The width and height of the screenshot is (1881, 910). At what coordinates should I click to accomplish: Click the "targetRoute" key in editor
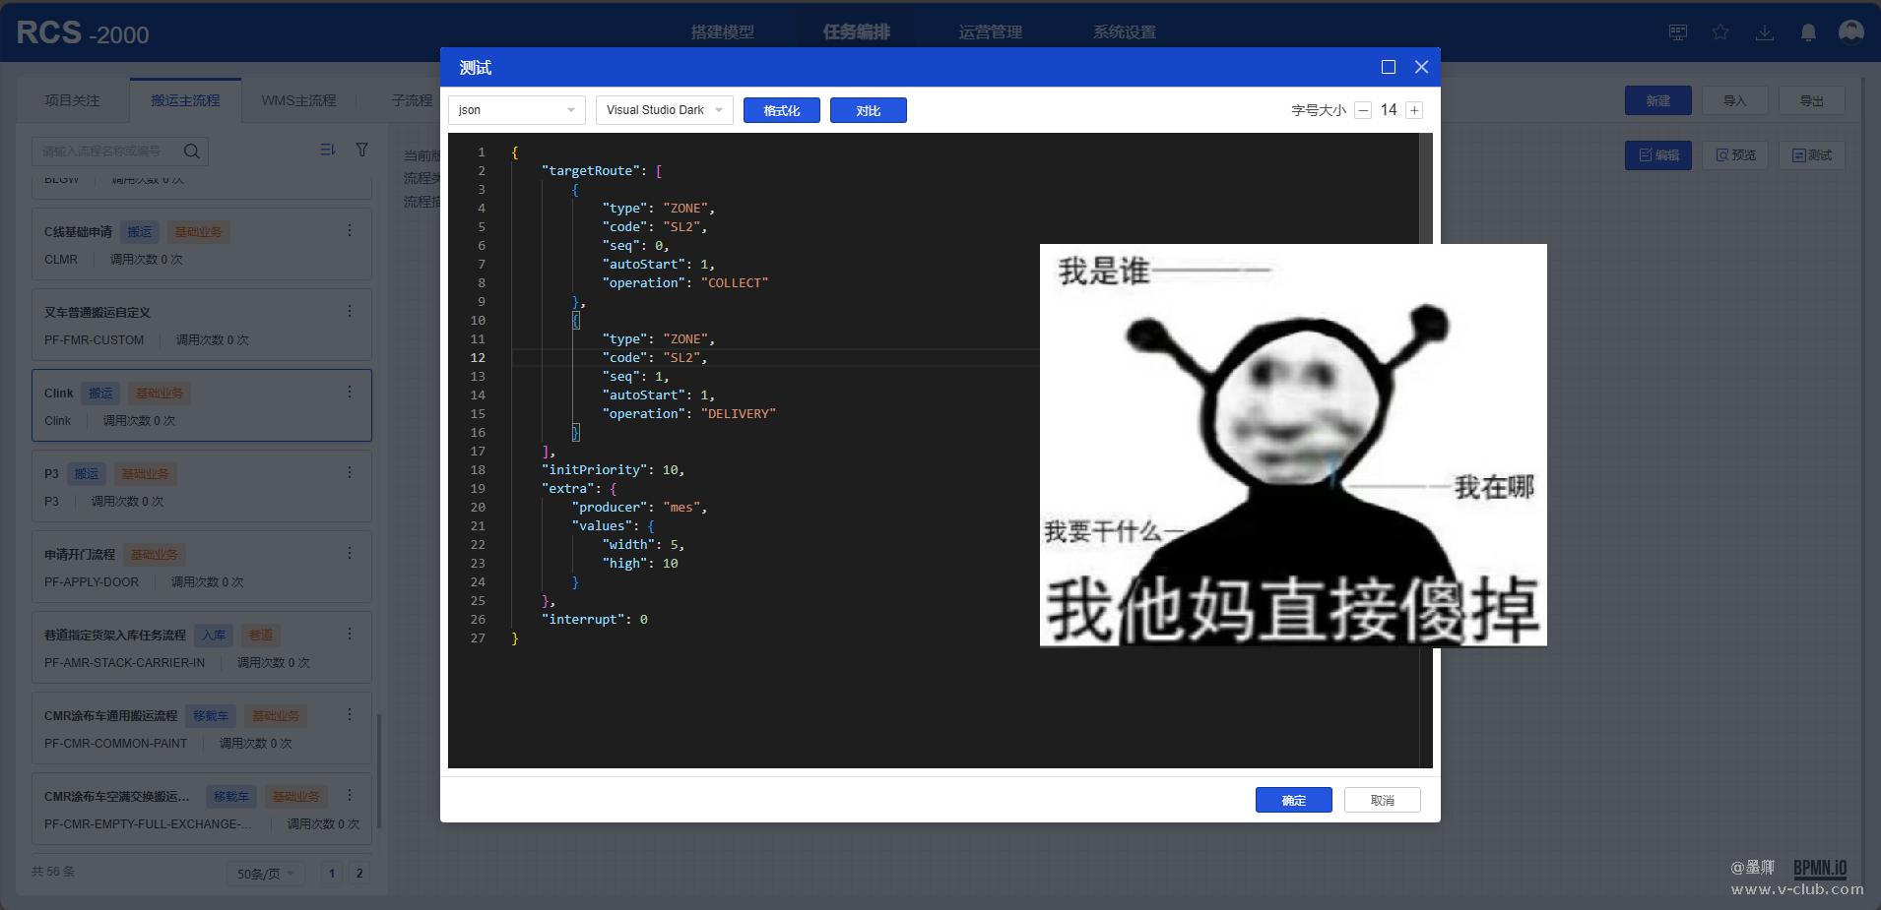[591, 171]
